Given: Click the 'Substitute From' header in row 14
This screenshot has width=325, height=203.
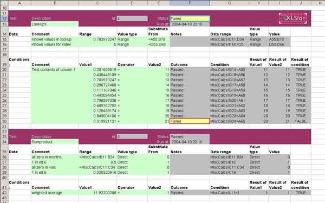Looking at the screenshot, I should coord(158,31).
